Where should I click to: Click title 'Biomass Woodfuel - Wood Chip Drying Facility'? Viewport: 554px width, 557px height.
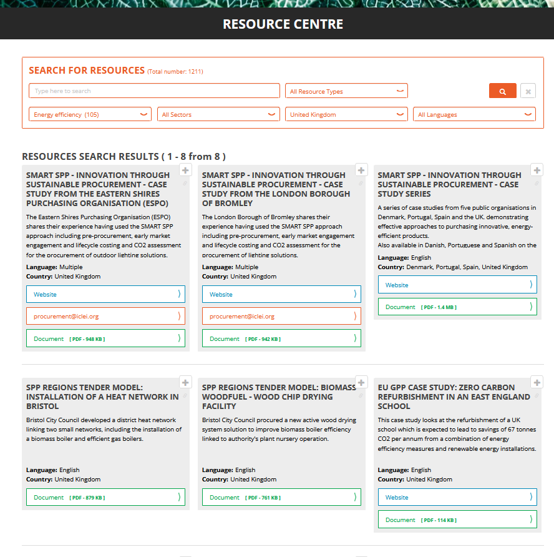[279, 397]
